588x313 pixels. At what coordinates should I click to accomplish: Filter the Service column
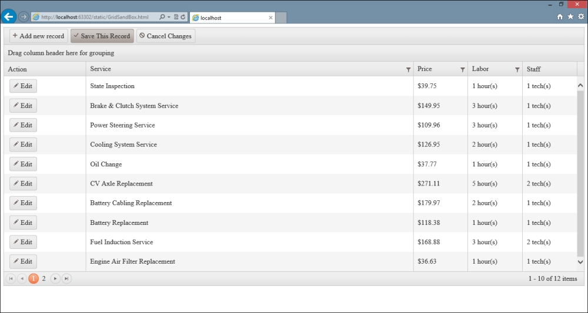click(408, 70)
